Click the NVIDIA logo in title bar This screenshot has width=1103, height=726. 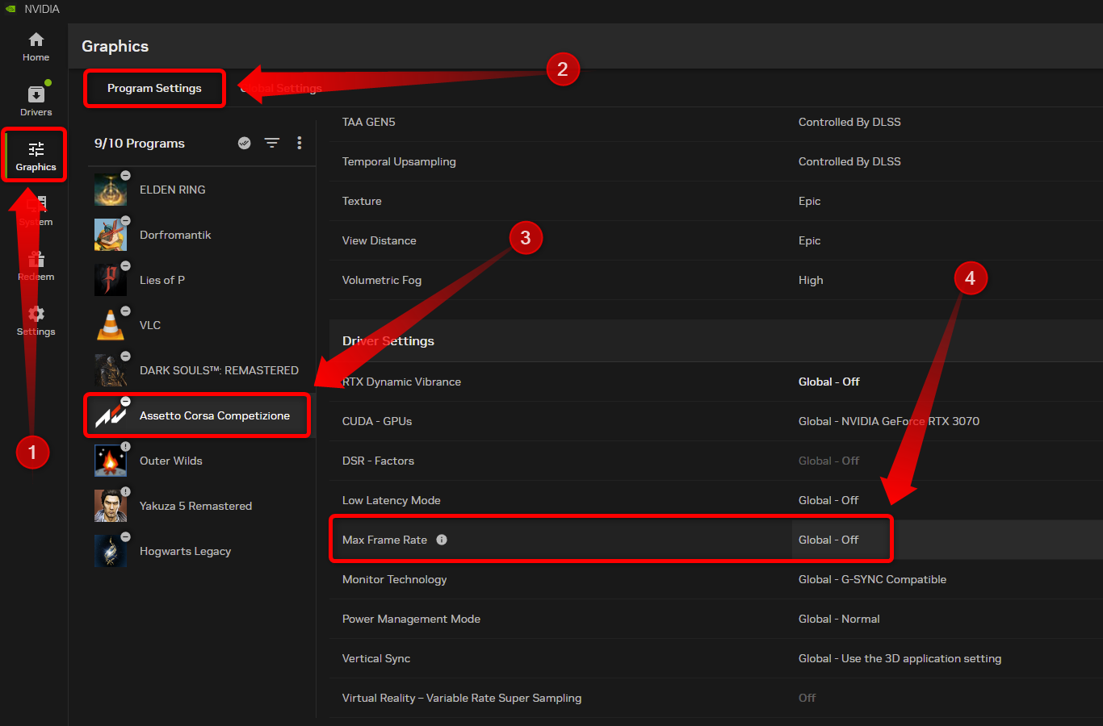(10, 9)
